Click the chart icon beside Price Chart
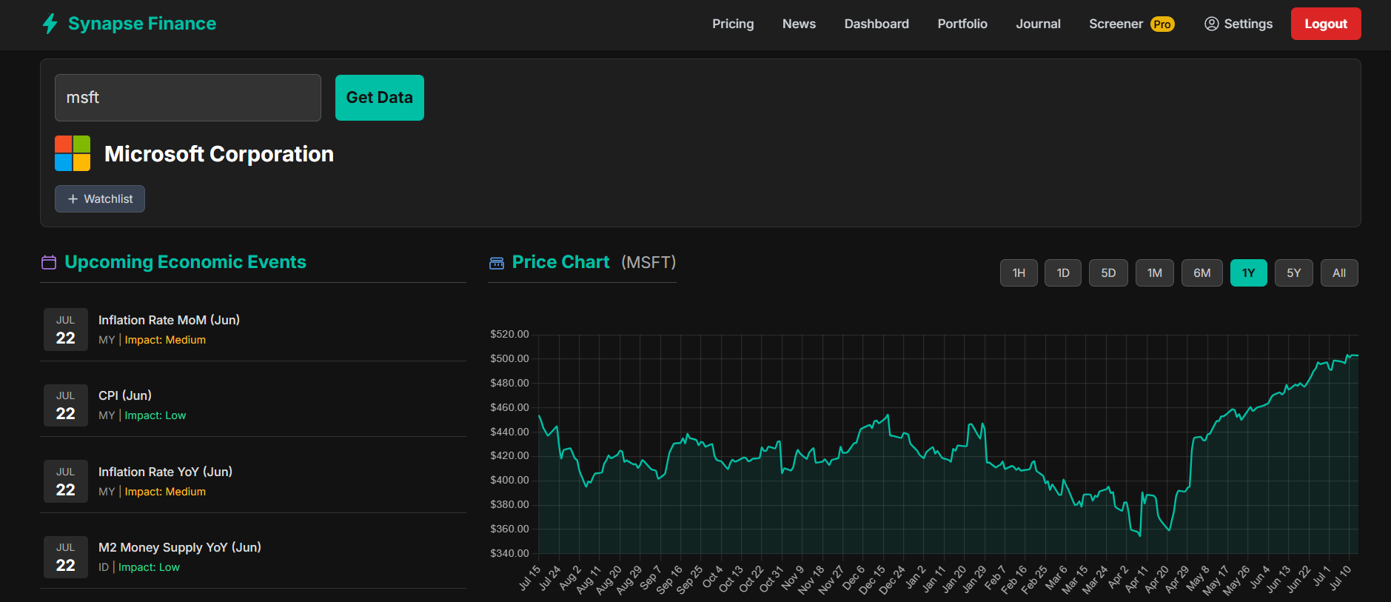 [x=497, y=263]
